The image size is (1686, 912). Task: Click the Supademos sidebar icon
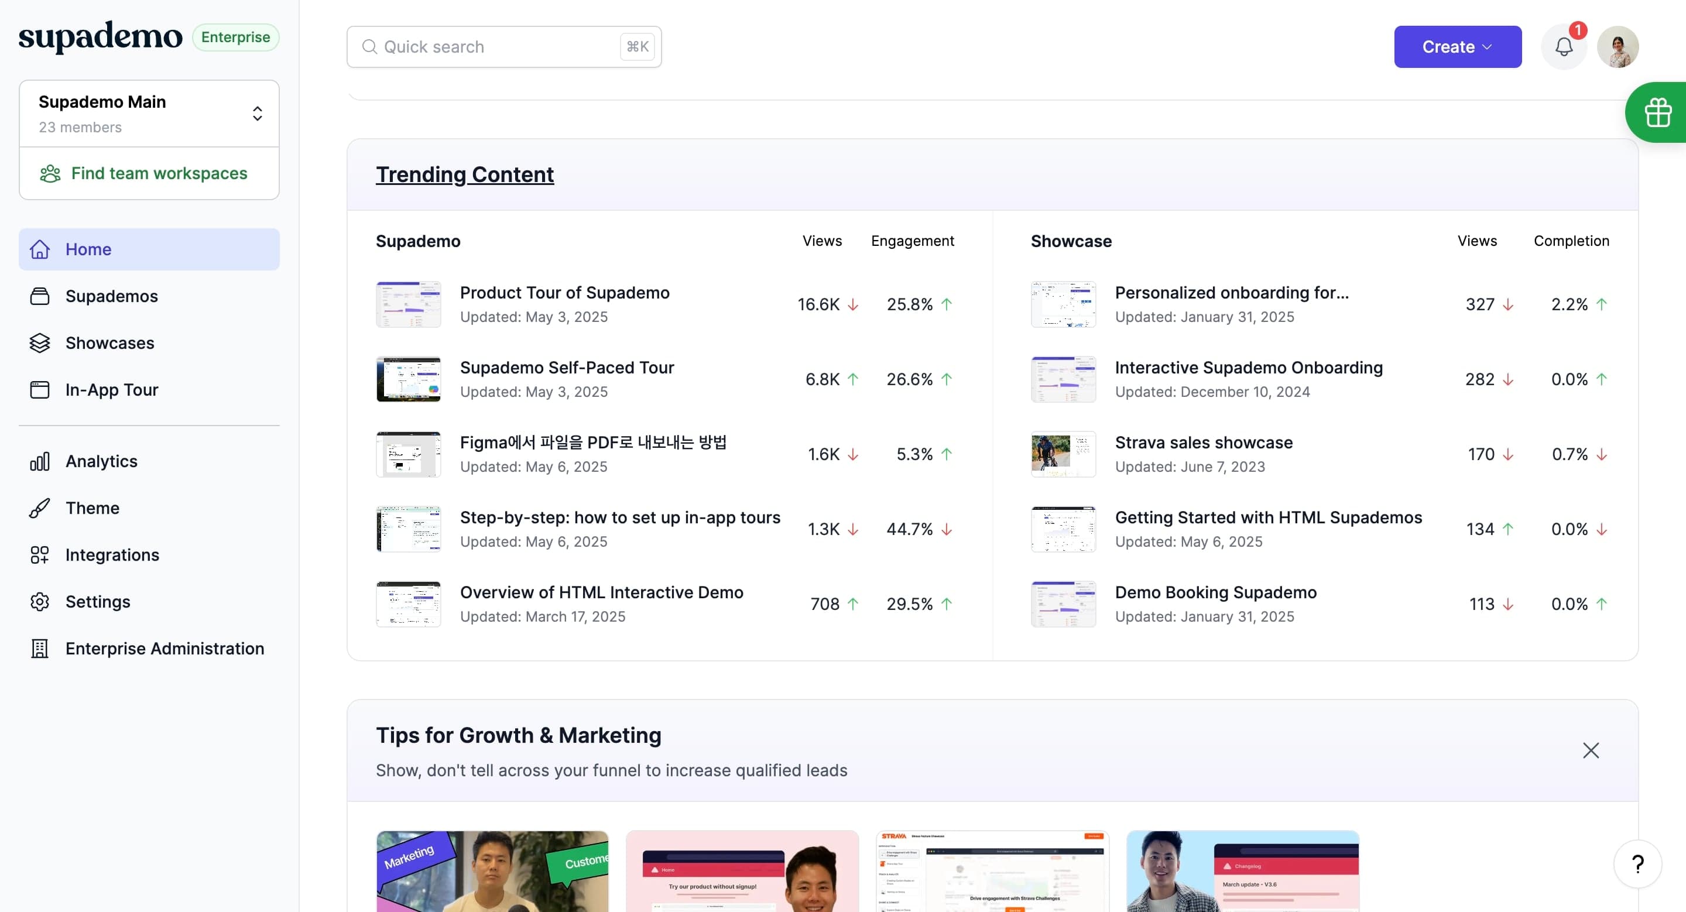pos(40,296)
